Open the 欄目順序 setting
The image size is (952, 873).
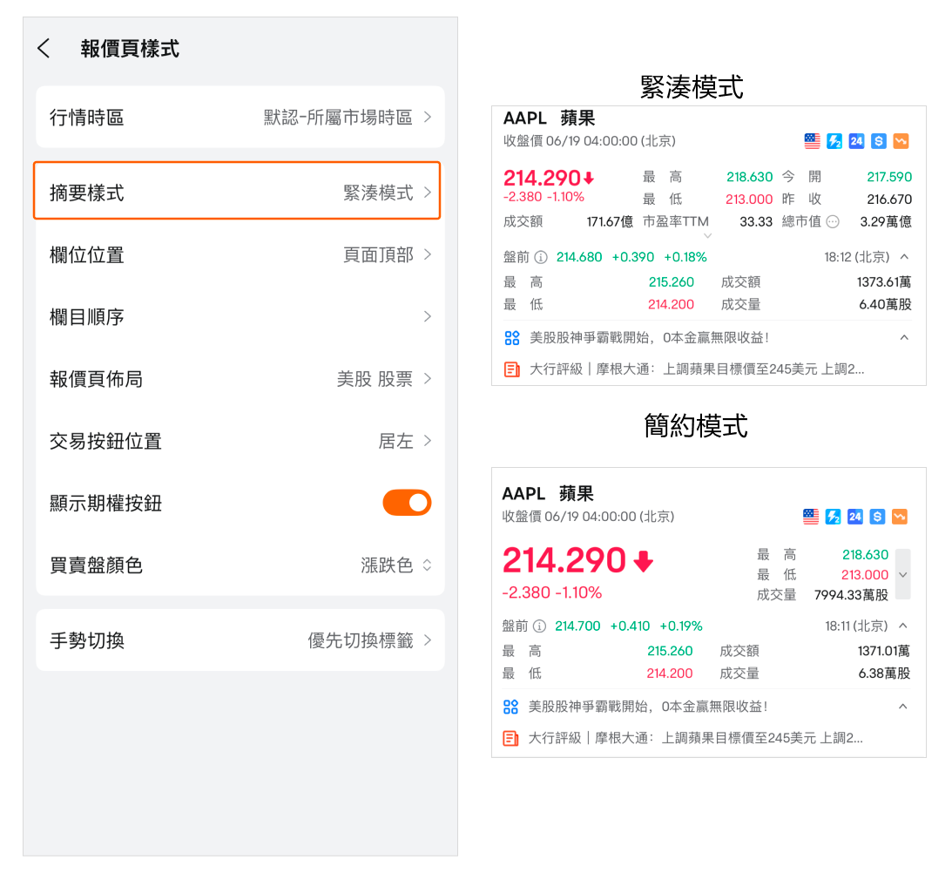click(240, 317)
